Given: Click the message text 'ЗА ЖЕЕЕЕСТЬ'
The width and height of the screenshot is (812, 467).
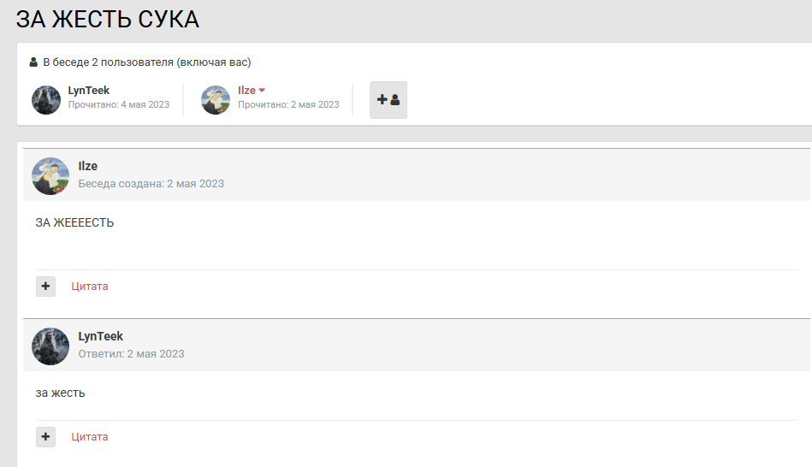Looking at the screenshot, I should click(74, 223).
